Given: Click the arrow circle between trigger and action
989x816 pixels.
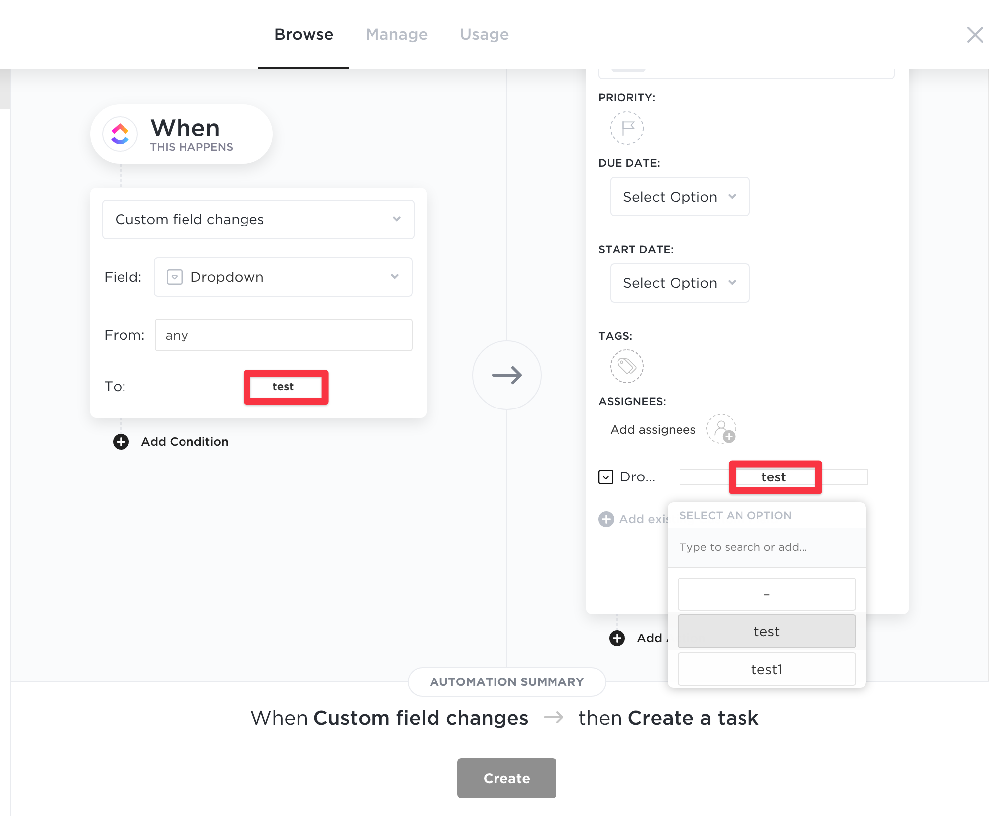Looking at the screenshot, I should [507, 375].
